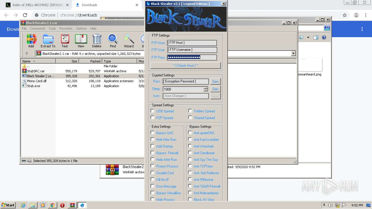Click the bookmark star in Chrome address bar
Image resolution: width=372 pixels, height=209 pixels.
click(345, 15)
